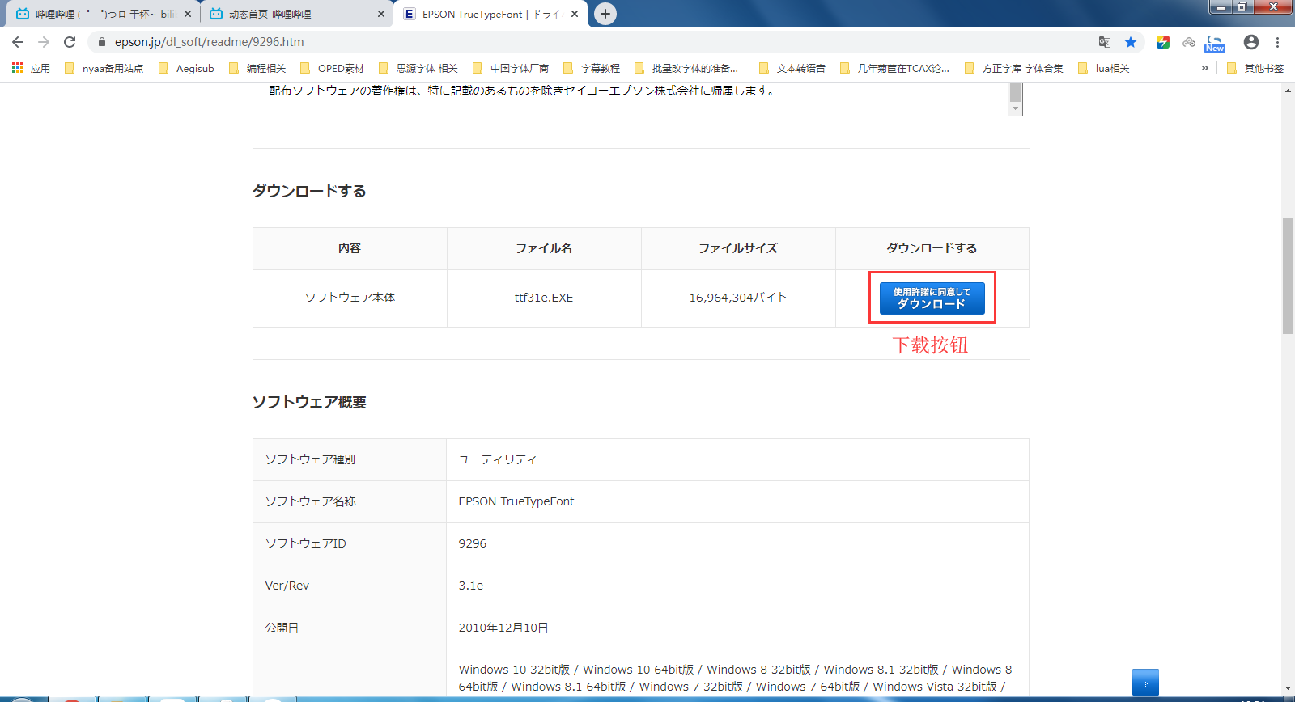View site security lock icon
This screenshot has width=1295, height=702.
click(x=102, y=42)
